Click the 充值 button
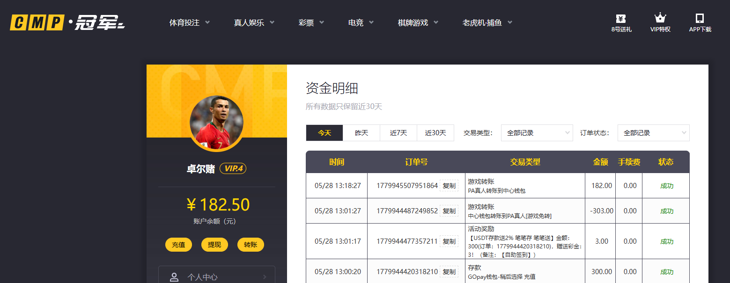Screen dimensions: 730x283 [x=178, y=245]
